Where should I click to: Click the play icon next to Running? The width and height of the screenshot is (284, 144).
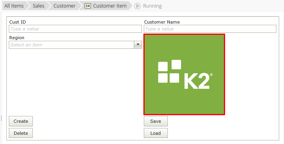pyautogui.click(x=137, y=6)
